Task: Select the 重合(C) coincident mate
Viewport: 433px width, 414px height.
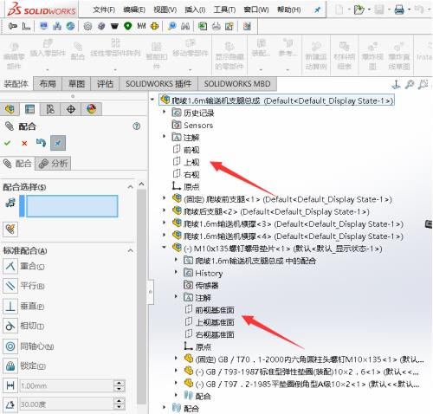Action: click(23, 266)
